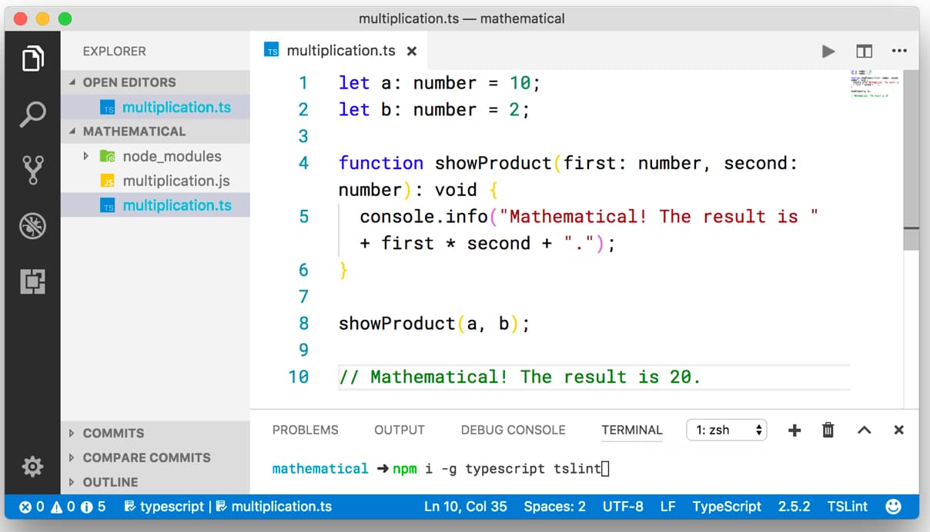This screenshot has width=930, height=532.
Task: Expand the node_modules folder
Action: coord(86,157)
